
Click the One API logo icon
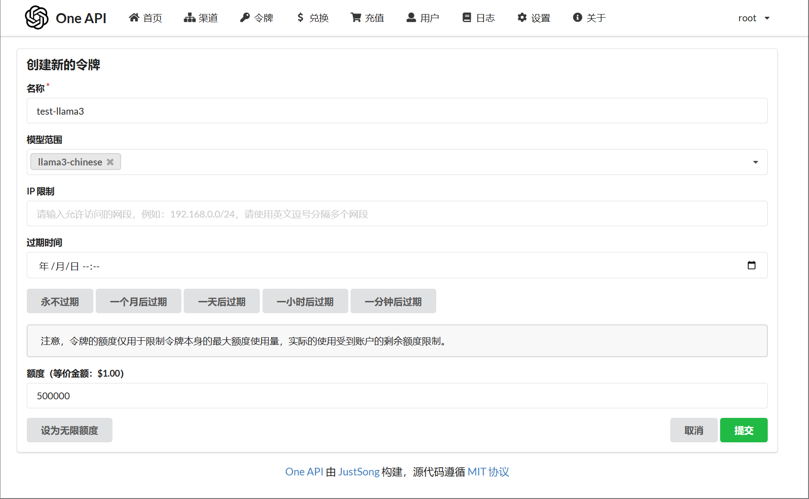(x=37, y=18)
